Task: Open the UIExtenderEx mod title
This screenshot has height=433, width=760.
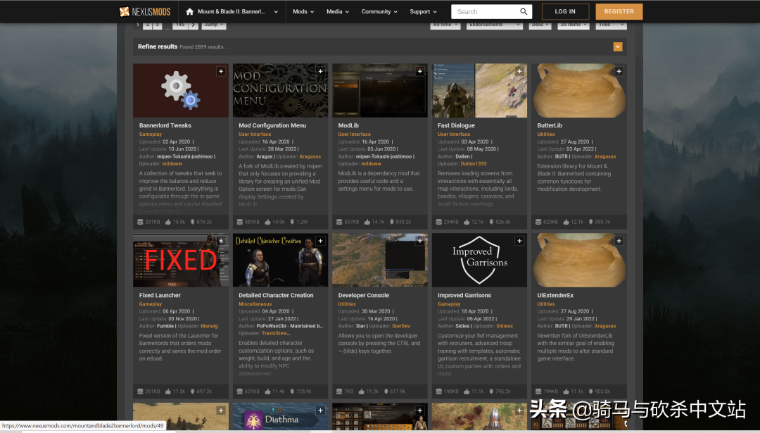Action: [x=555, y=295]
